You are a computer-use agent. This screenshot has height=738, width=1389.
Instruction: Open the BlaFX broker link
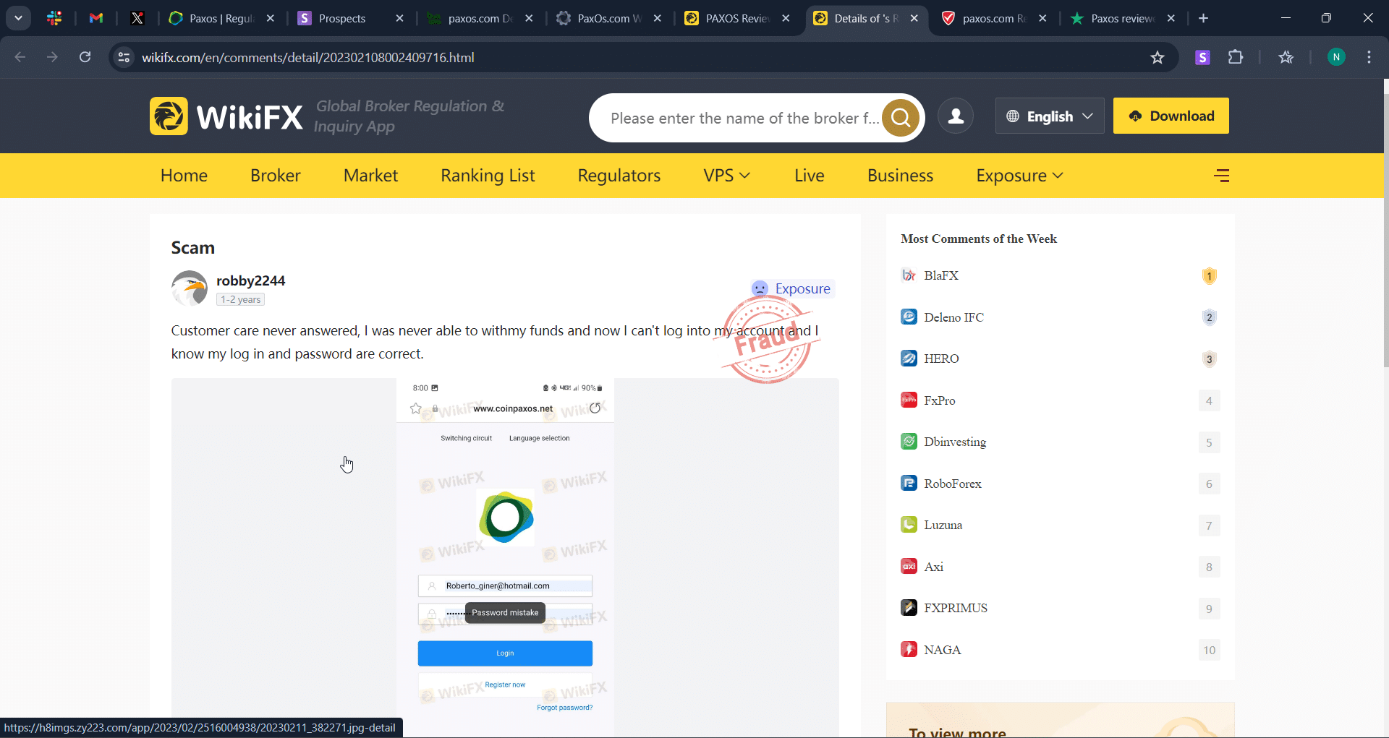941,275
